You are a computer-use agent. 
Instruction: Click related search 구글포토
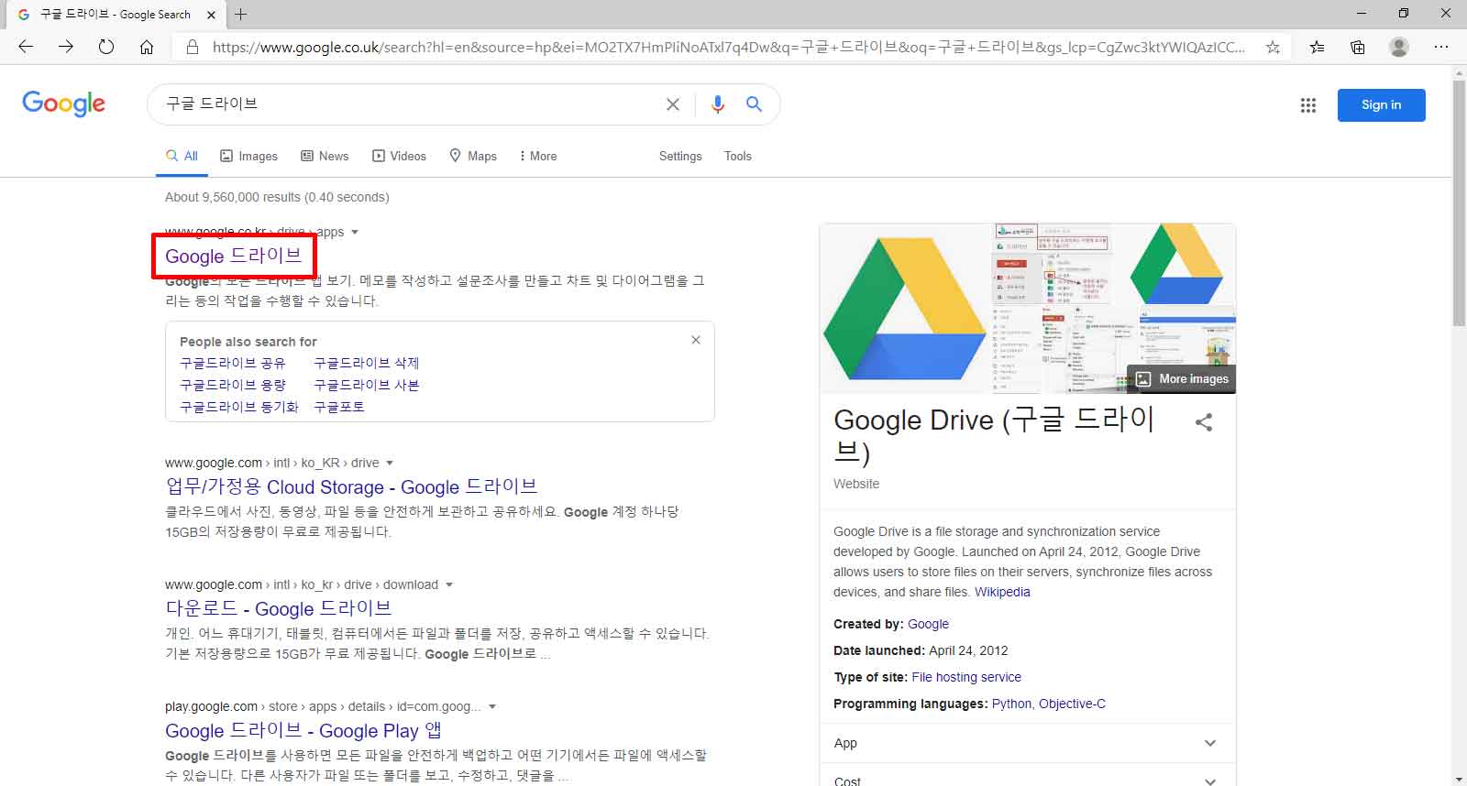point(339,407)
